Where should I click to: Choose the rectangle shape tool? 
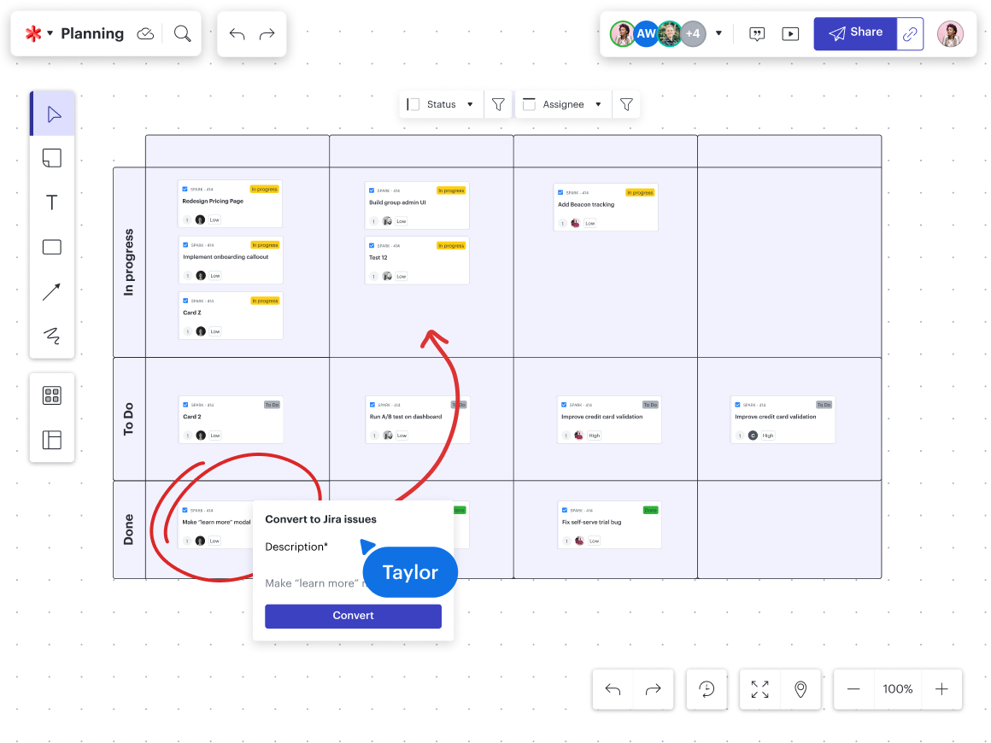(52, 247)
